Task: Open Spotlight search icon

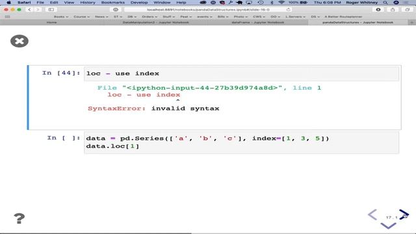Action: tap(385, 3)
